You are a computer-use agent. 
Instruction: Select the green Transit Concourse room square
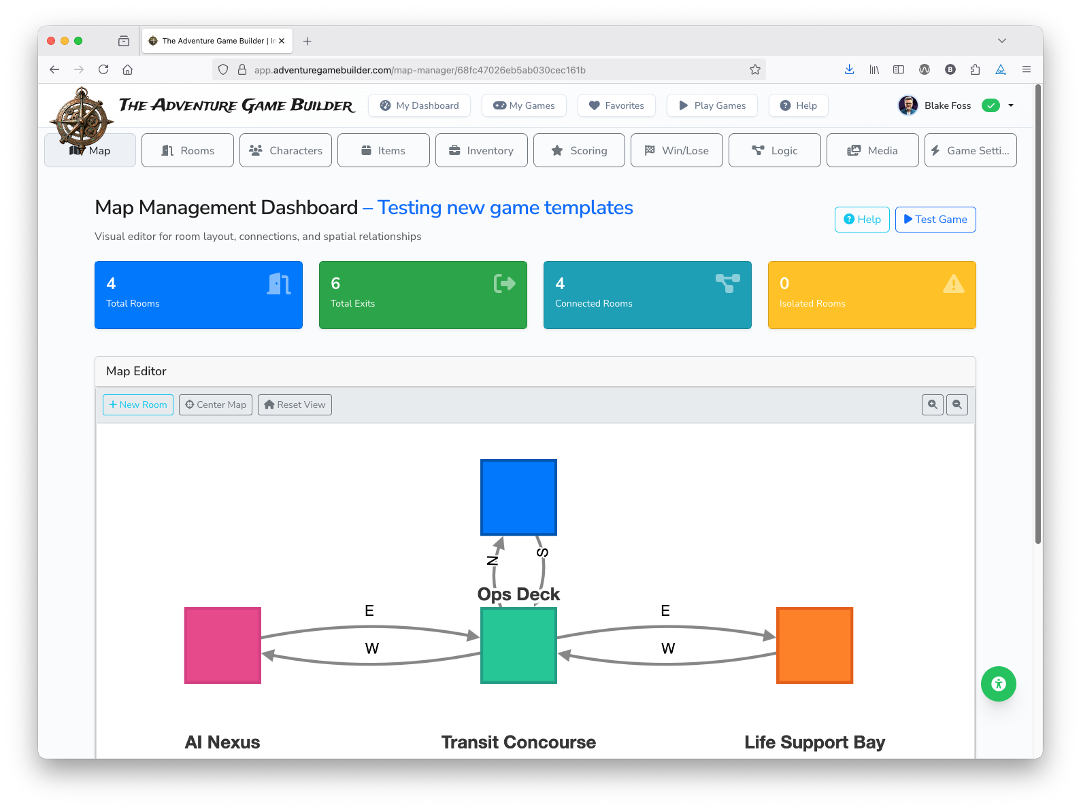(518, 645)
